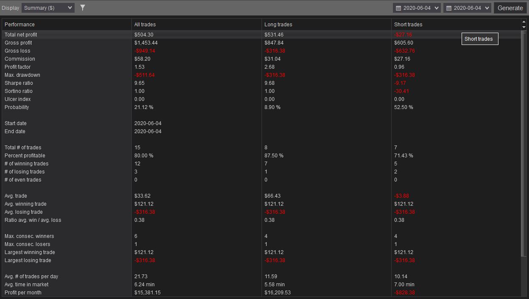529x299 pixels.
Task: Select the # of winning trades label
Action: tap(27, 164)
